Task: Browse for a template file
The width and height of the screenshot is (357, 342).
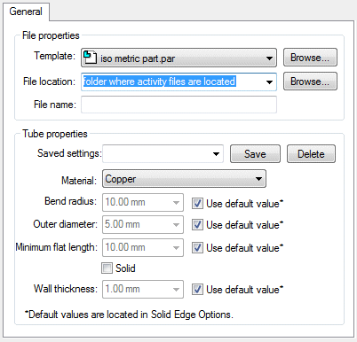Action: click(310, 58)
